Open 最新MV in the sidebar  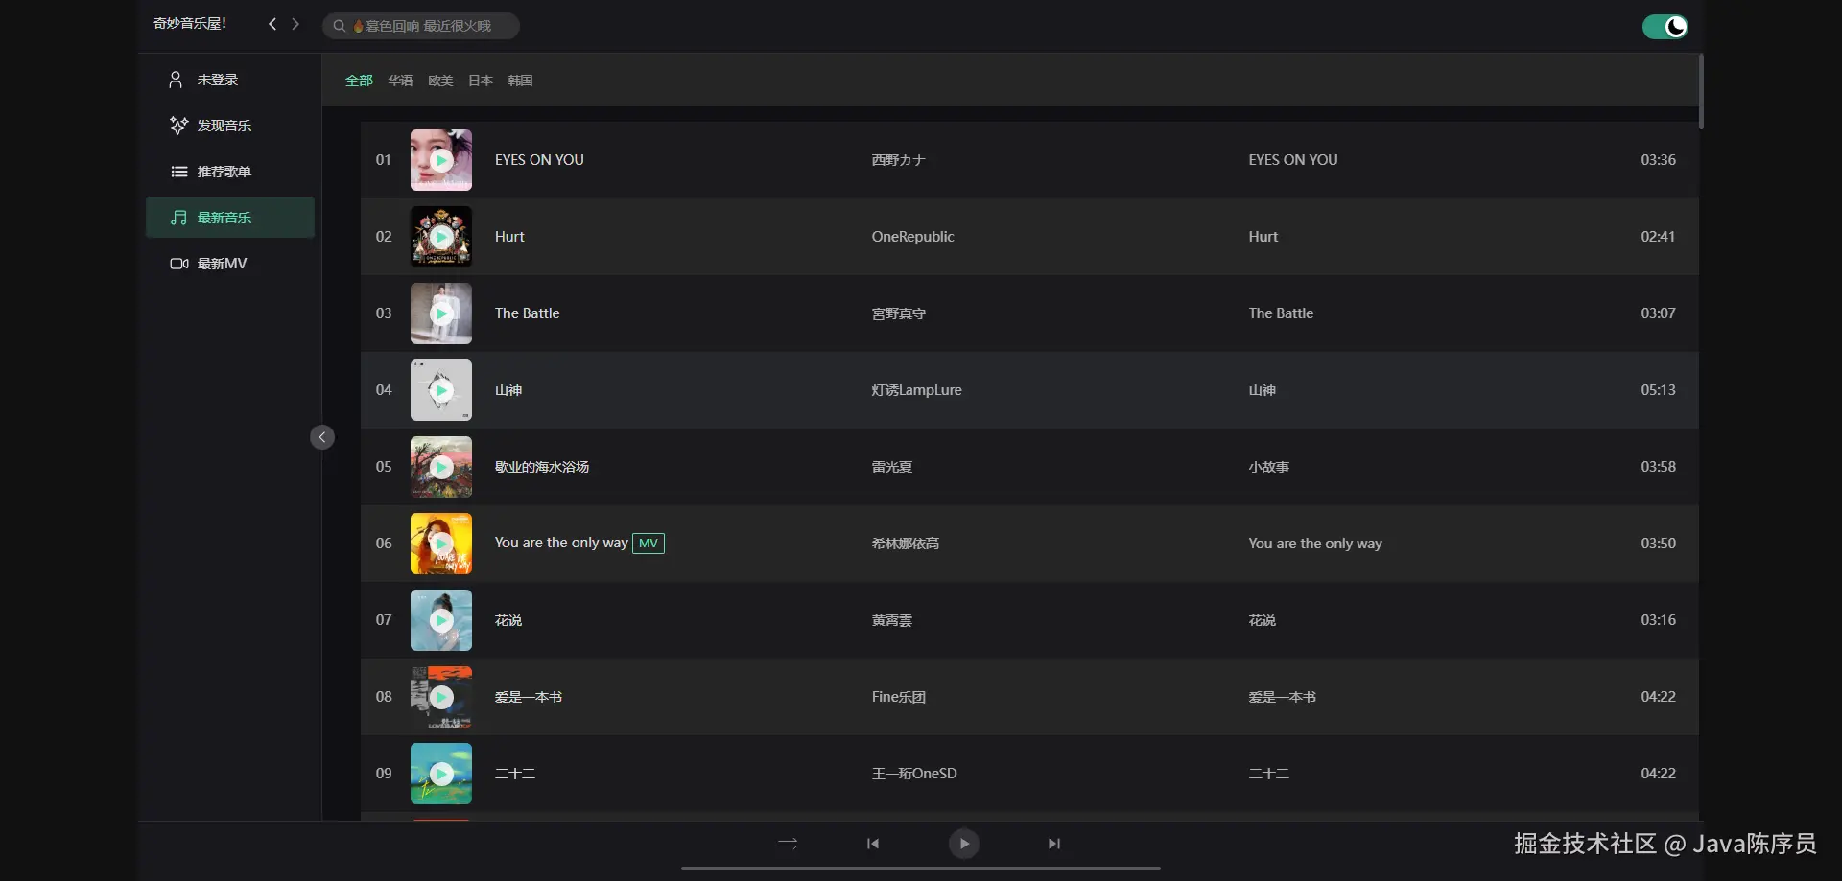coord(222,264)
